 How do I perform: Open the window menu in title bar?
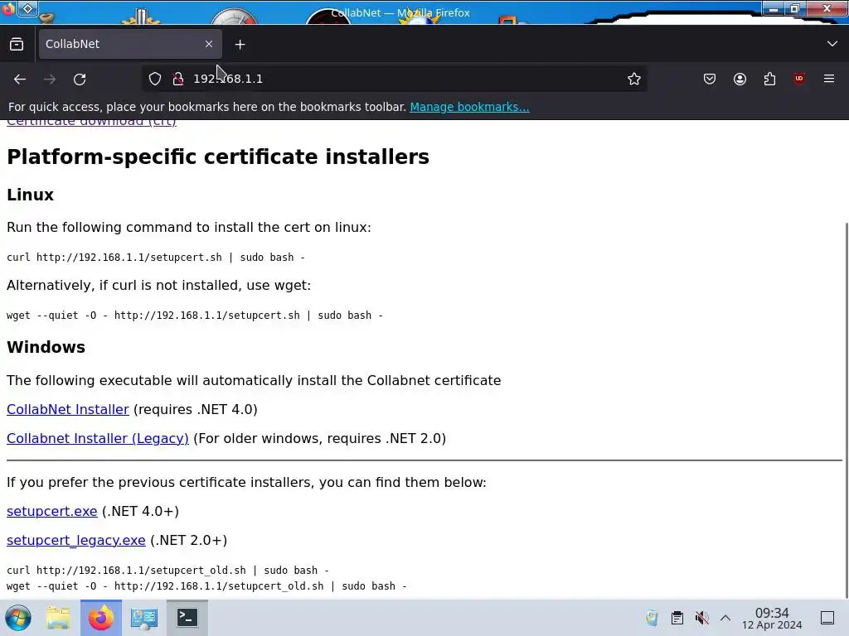8,9
